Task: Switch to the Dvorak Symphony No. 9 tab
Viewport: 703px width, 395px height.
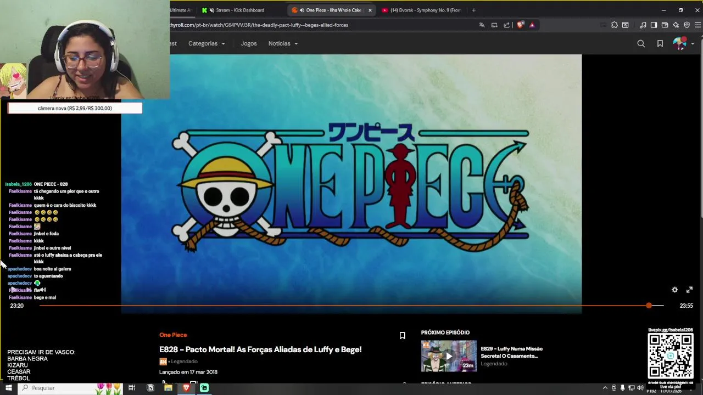Action: tap(422, 10)
